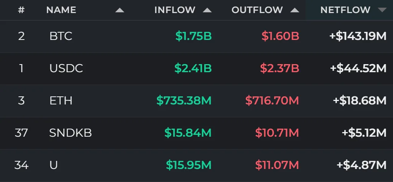Select USDC netflow +$44.52M
The height and width of the screenshot is (182, 393).
358,68
